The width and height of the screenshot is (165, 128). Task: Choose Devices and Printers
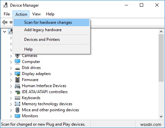pyautogui.click(x=51, y=40)
